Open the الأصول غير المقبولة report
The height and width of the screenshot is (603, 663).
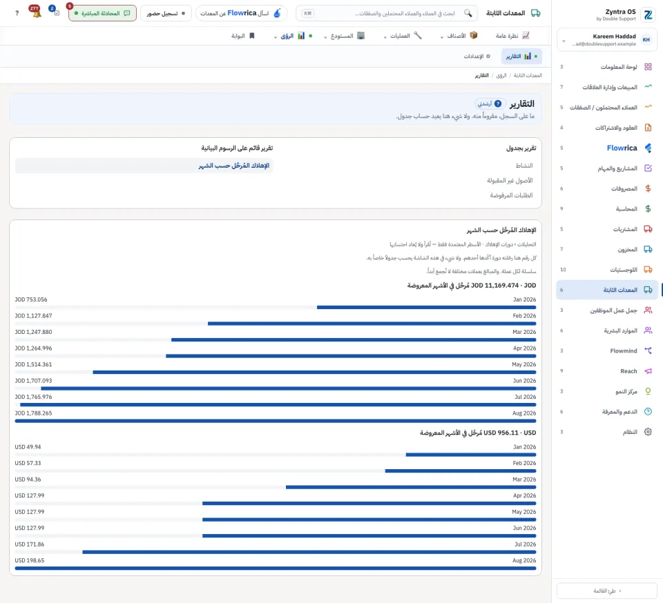[510, 180]
